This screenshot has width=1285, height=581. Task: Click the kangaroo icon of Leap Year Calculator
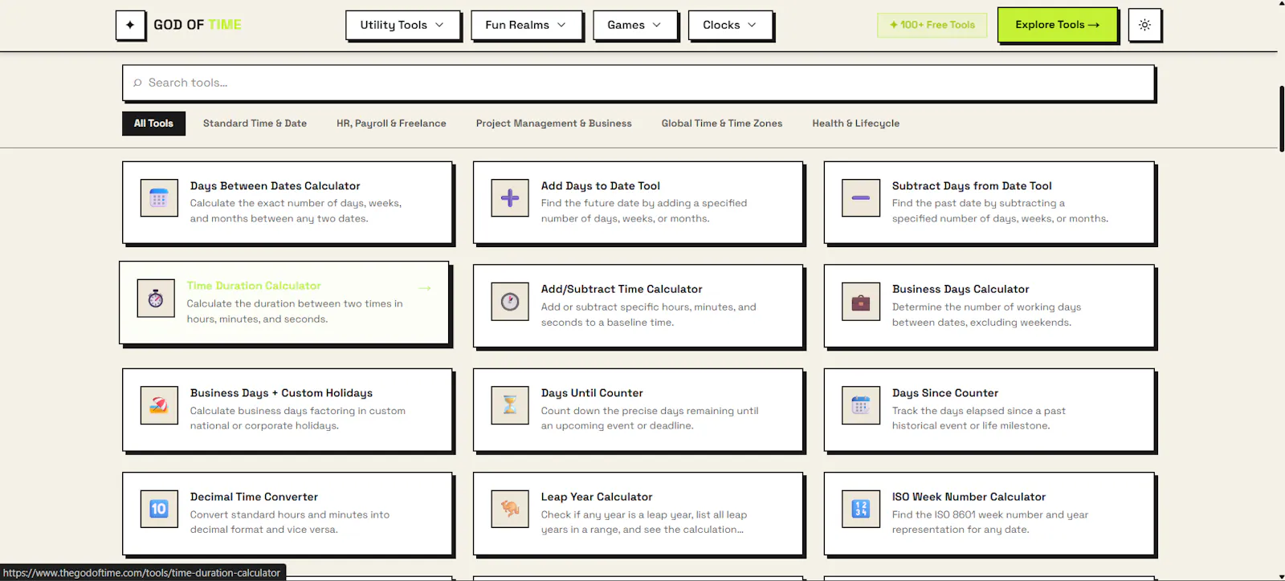pos(510,509)
